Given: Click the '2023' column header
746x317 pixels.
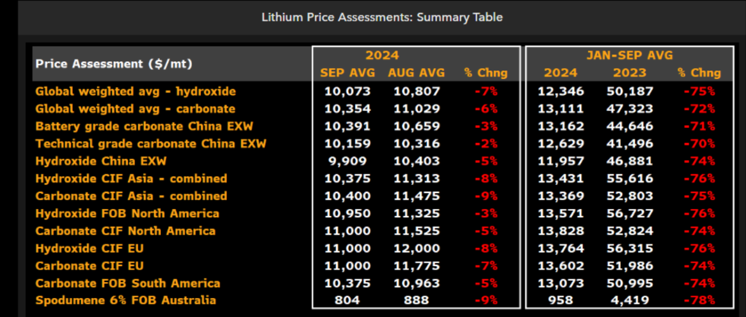Looking at the screenshot, I should [630, 73].
